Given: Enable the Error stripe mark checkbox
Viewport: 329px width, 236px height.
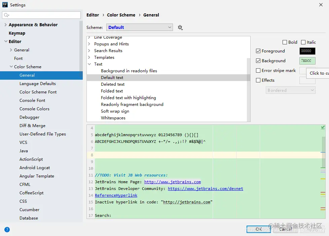Looking at the screenshot, I should coord(258,71).
